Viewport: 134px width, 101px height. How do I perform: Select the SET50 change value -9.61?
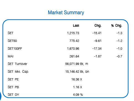coord(98,41)
